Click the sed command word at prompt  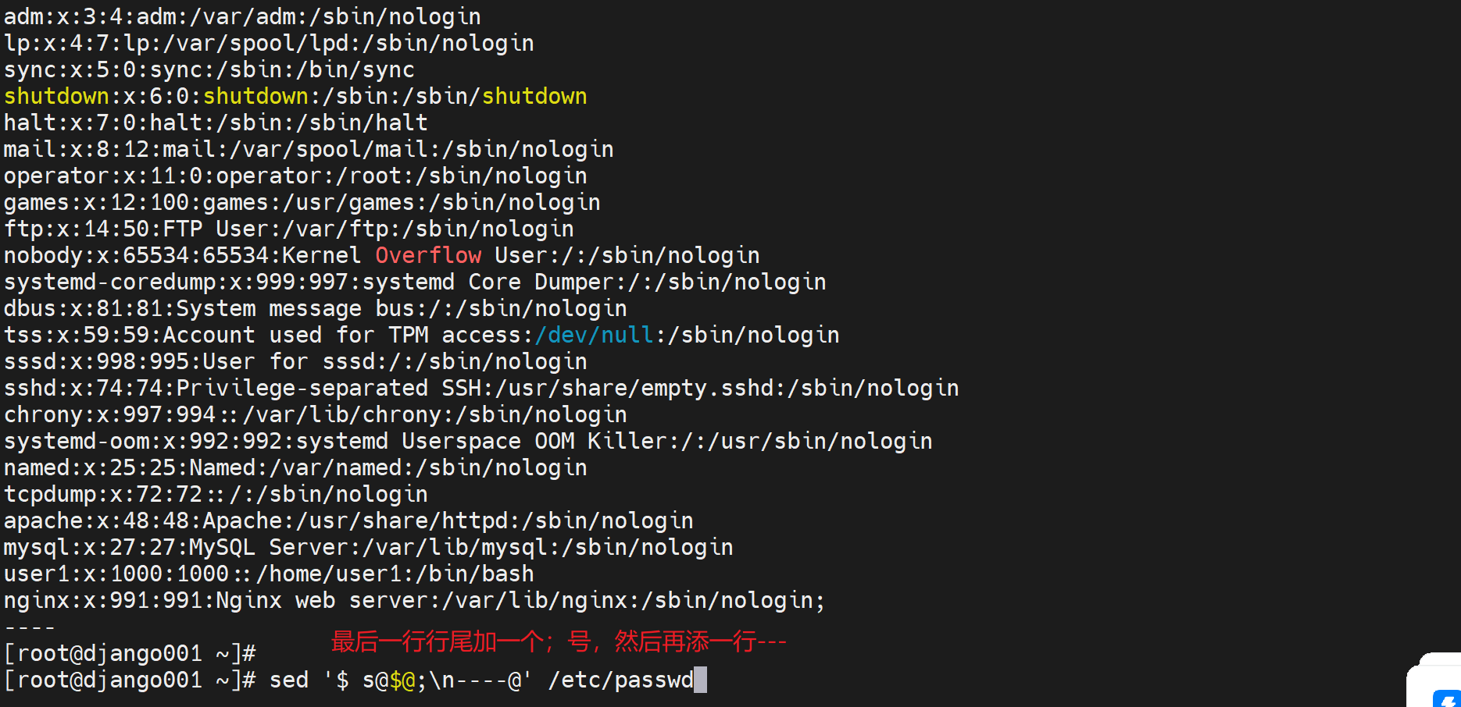(x=289, y=680)
